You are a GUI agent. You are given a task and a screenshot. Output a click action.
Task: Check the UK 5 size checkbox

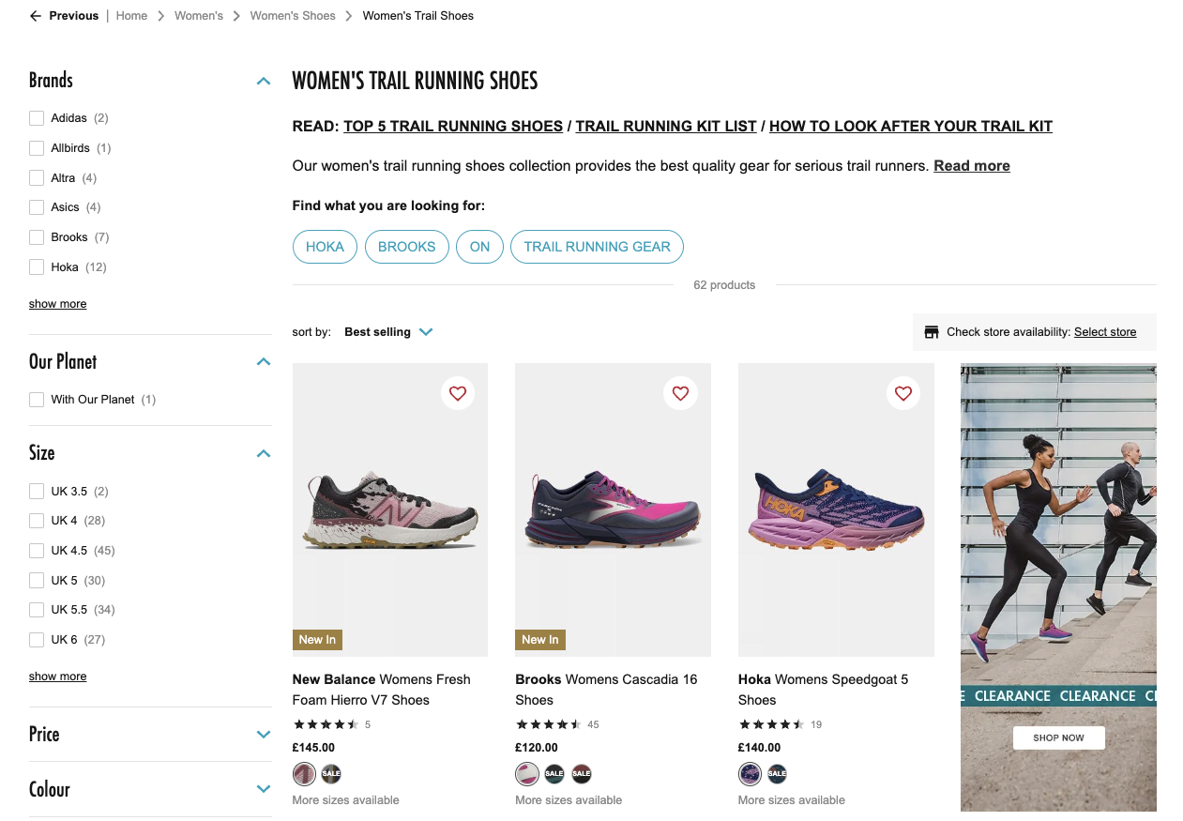click(x=37, y=581)
